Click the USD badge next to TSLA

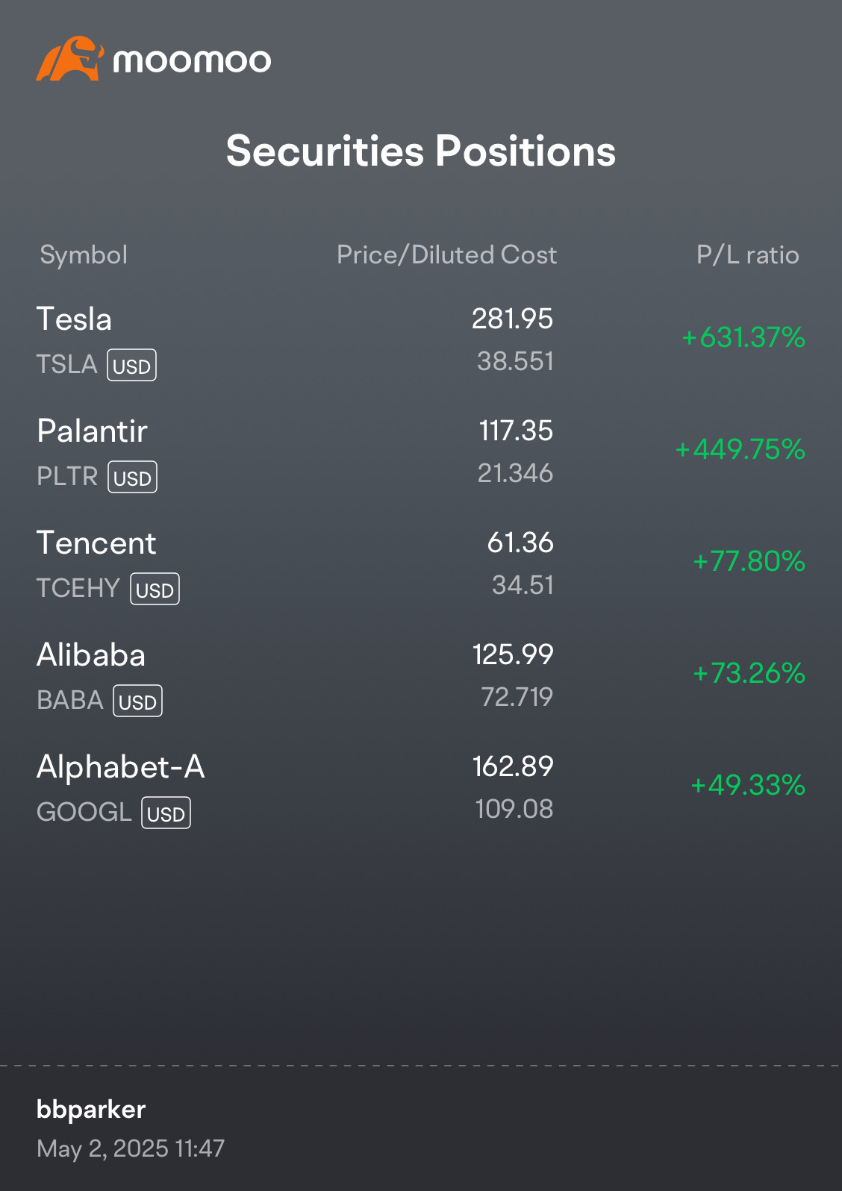131,365
